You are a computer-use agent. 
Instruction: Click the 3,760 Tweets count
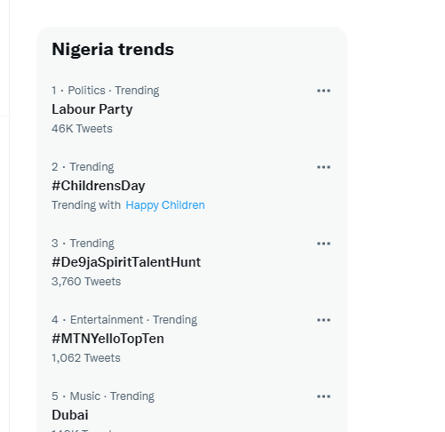(x=86, y=282)
